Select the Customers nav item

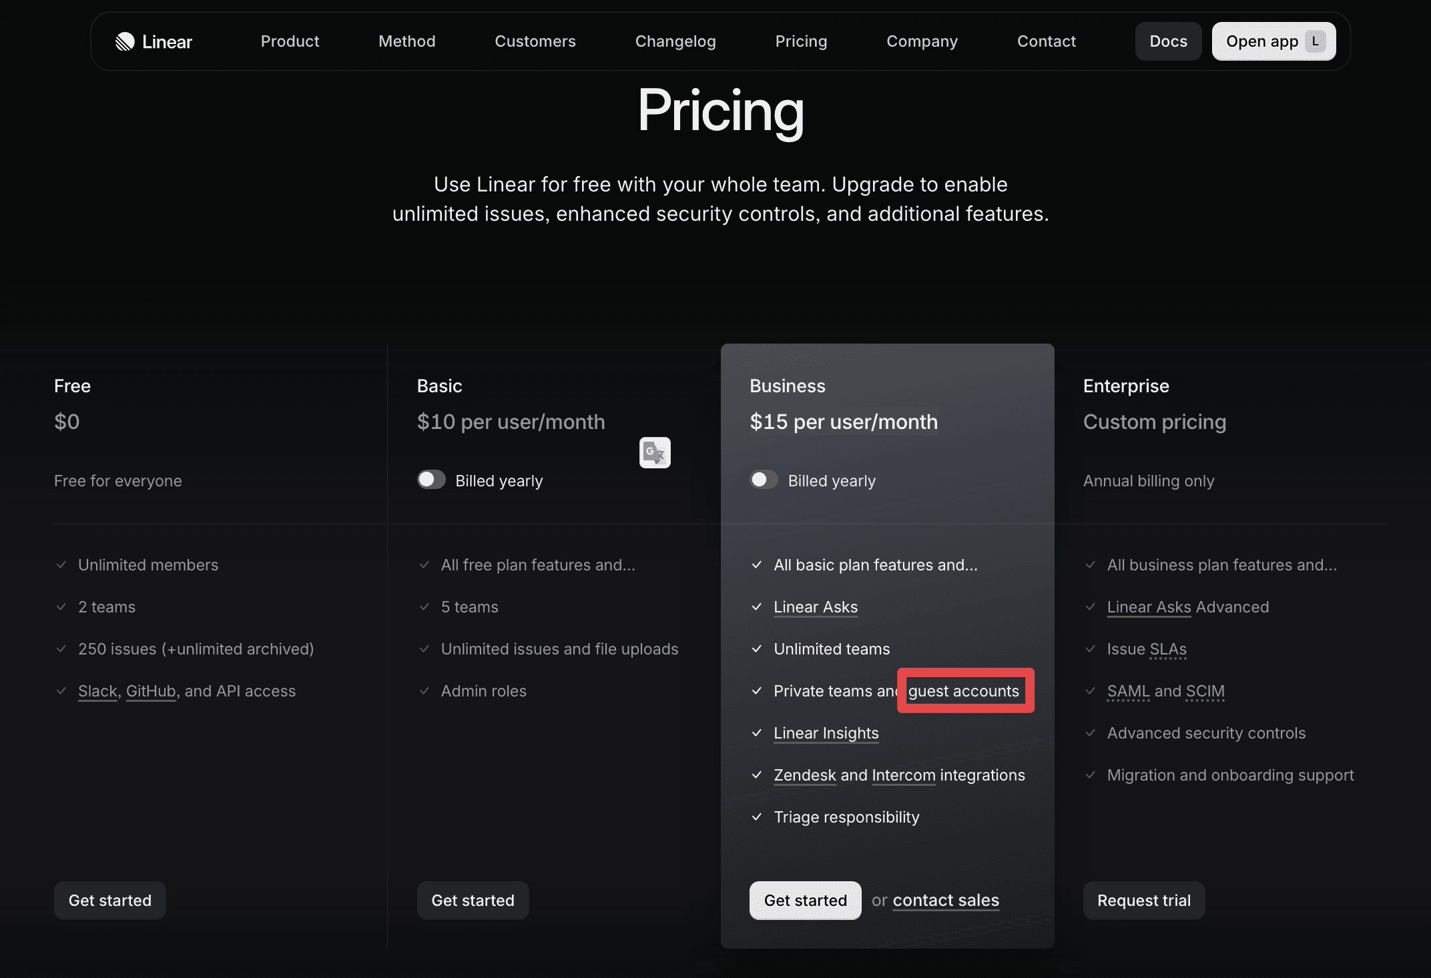535,41
